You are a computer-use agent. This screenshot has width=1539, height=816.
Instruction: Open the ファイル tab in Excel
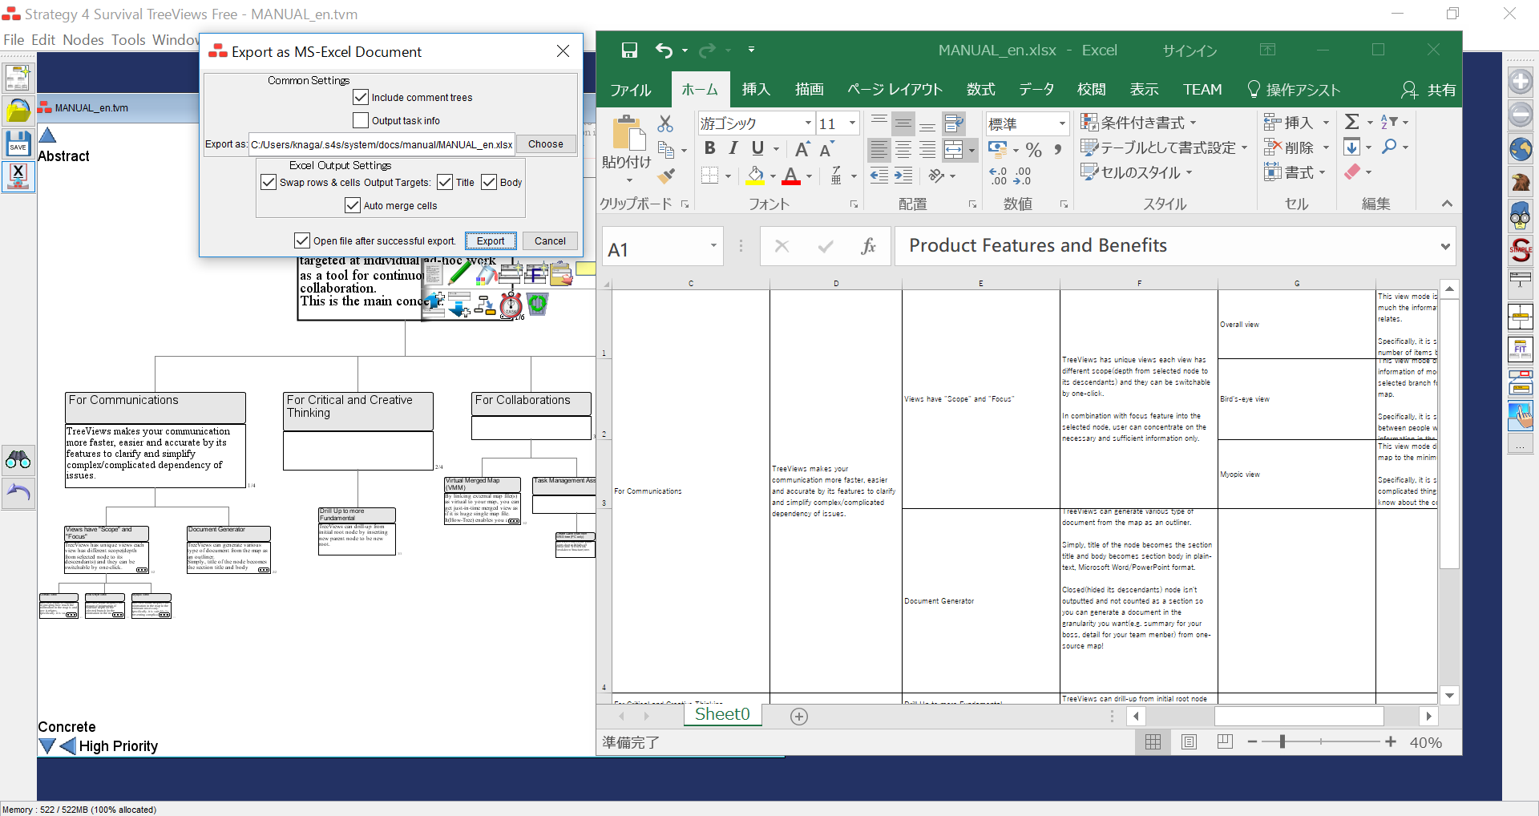click(x=631, y=90)
